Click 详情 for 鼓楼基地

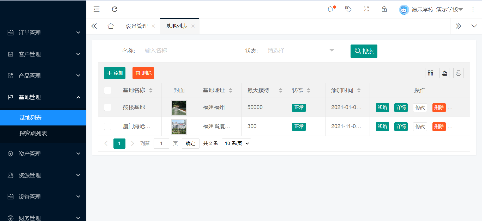pyautogui.click(x=401, y=108)
